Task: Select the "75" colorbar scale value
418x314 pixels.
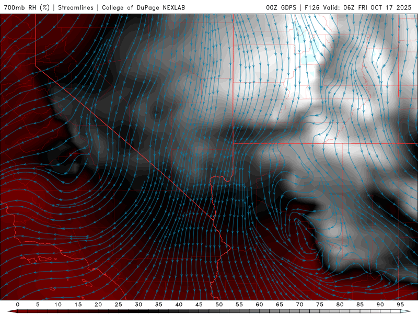Action: (320, 305)
